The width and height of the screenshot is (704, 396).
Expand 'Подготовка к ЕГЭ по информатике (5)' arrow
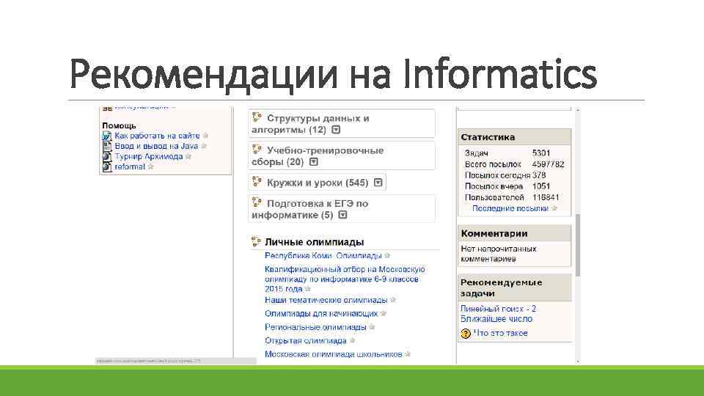click(342, 215)
